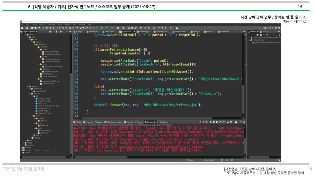Select mybatis-3.5.7.jar in Project Explorer
The height and width of the screenshot is (177, 314).
(43, 108)
